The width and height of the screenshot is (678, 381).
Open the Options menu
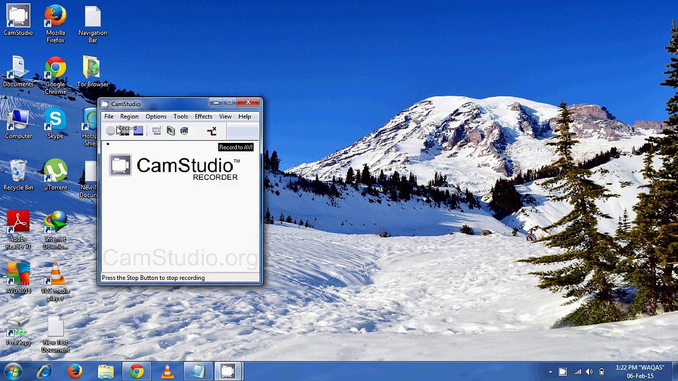[x=156, y=116]
